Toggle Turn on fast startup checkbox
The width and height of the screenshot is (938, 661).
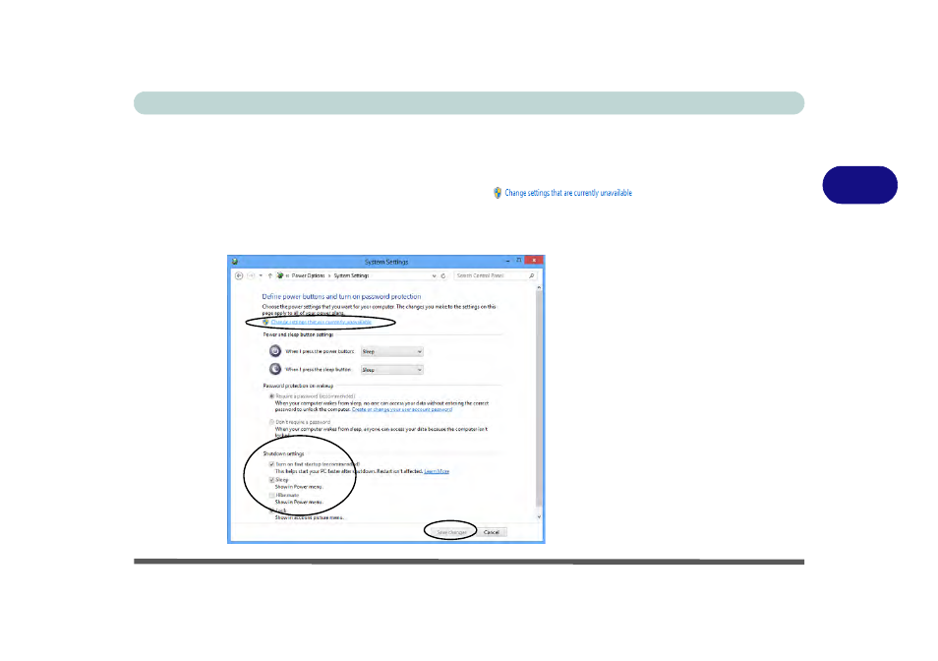[271, 464]
